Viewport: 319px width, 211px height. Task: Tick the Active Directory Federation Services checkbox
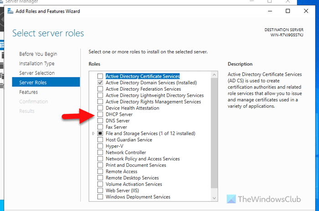(x=100, y=89)
